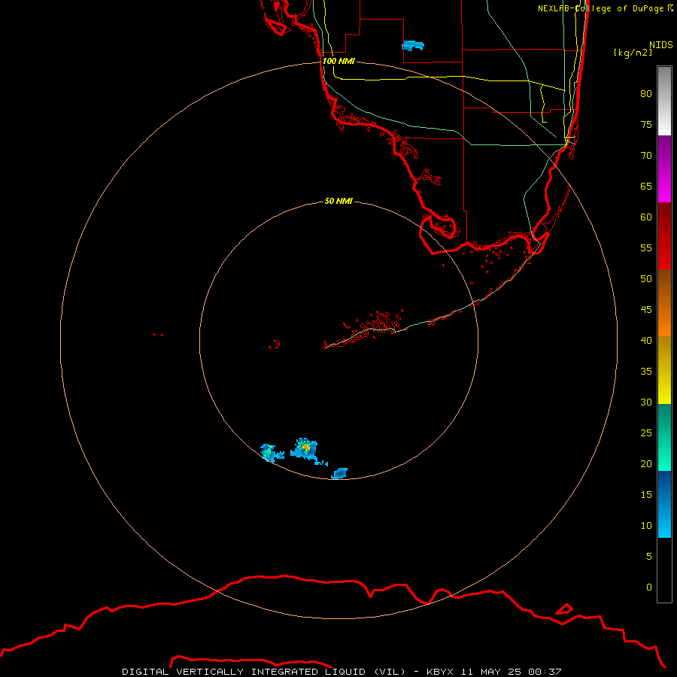
Task: Click the gray-white top band of the color bar
Action: [x=664, y=101]
